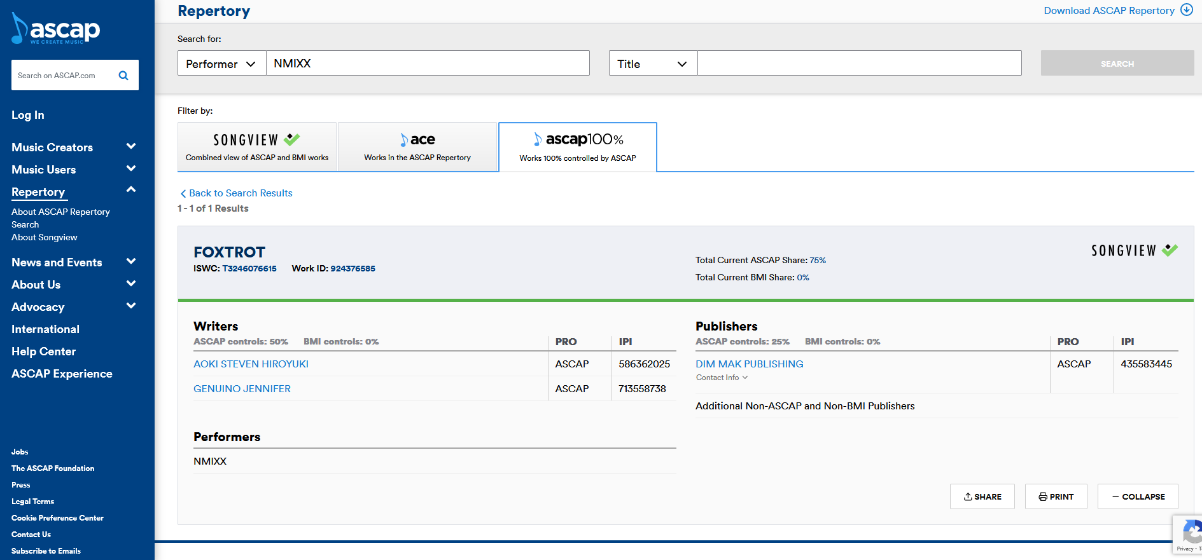The image size is (1202, 560).
Task: Click the Download ASCAP Repertory link
Action: [x=1109, y=10]
